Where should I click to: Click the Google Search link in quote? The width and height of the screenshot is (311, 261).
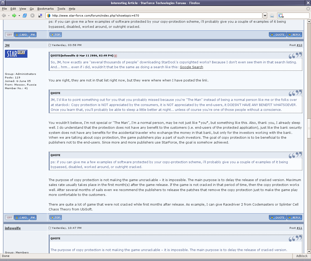point(191,67)
